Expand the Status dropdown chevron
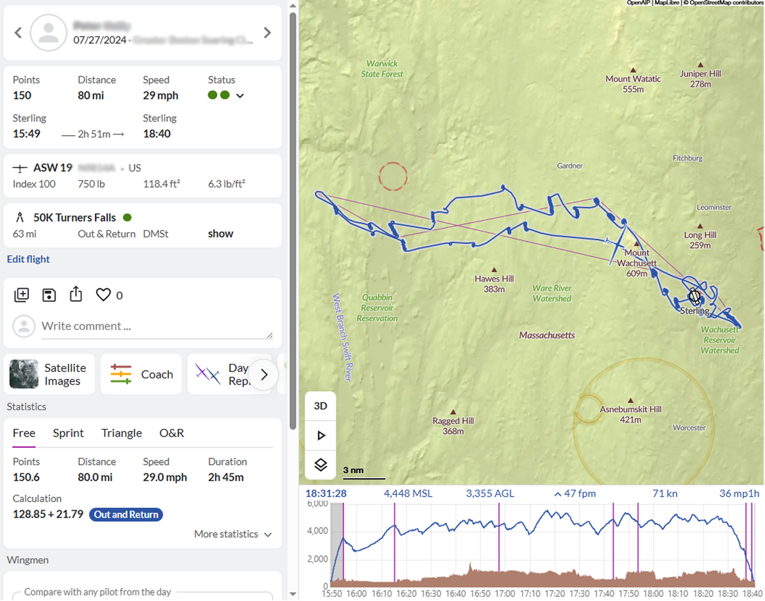 coord(240,96)
